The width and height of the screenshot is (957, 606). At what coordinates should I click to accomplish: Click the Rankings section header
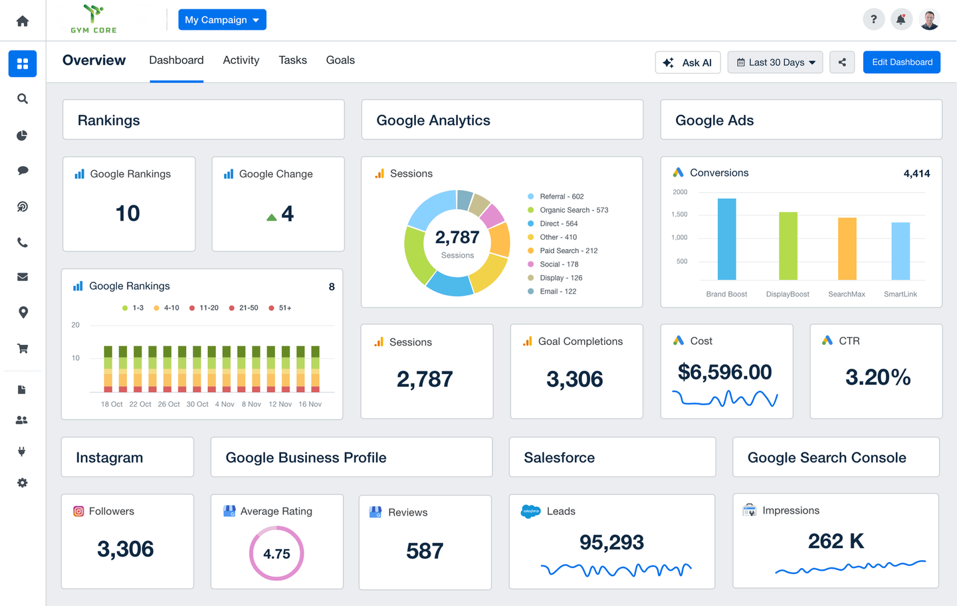(x=203, y=120)
